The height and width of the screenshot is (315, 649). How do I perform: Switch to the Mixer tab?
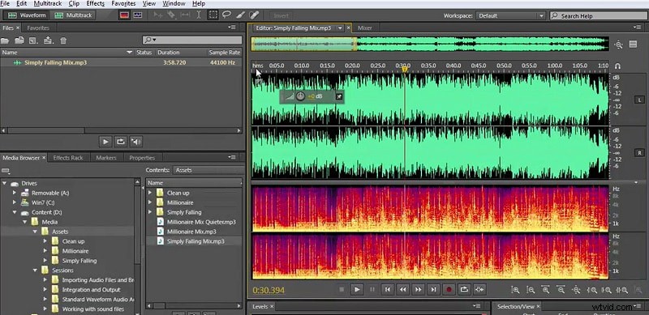coord(364,28)
